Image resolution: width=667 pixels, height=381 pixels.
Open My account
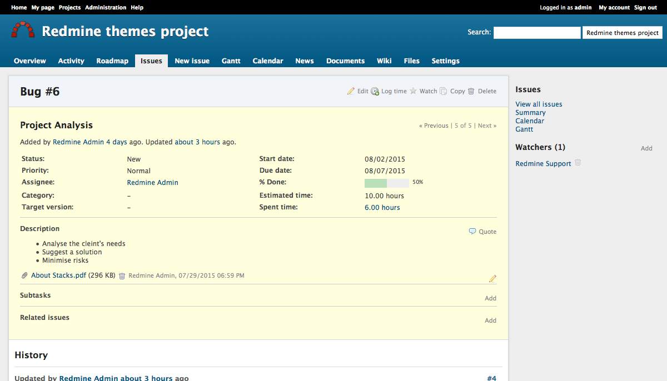coord(614,8)
